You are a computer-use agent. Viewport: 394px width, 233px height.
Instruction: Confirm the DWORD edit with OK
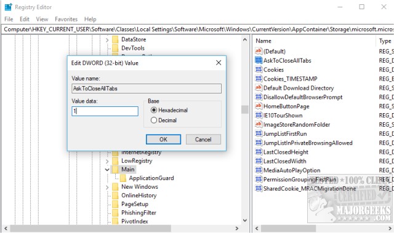click(x=163, y=139)
